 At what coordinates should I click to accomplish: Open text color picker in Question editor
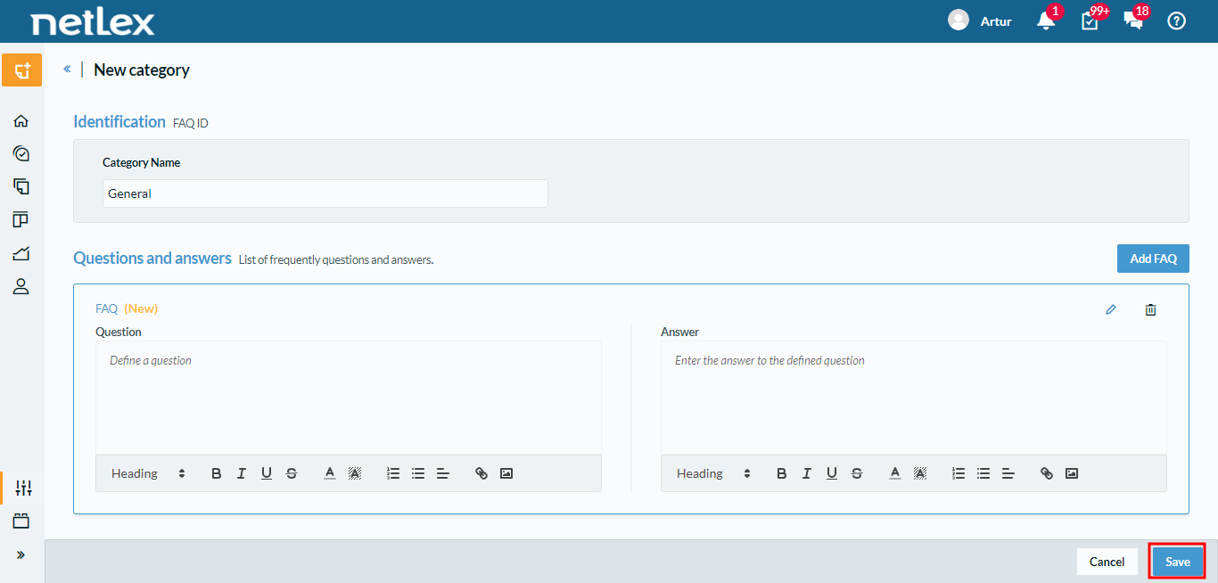click(329, 473)
